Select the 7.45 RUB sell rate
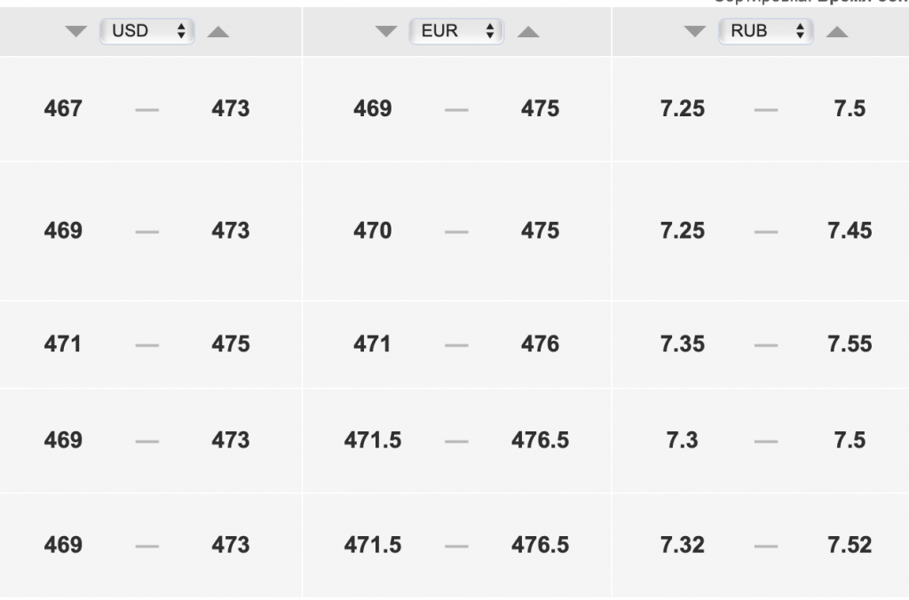 [850, 231]
